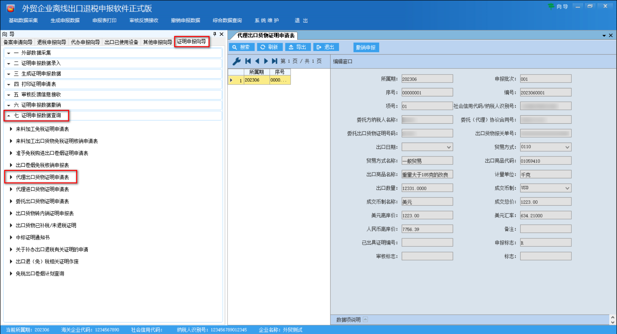Open the 贸易方式 dropdown
The height and width of the screenshot is (334, 617).
pos(567,147)
